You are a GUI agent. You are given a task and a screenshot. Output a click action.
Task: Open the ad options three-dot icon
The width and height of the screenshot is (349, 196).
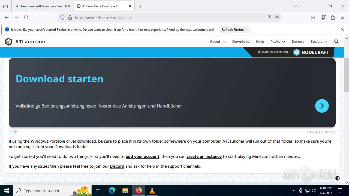pos(11,132)
